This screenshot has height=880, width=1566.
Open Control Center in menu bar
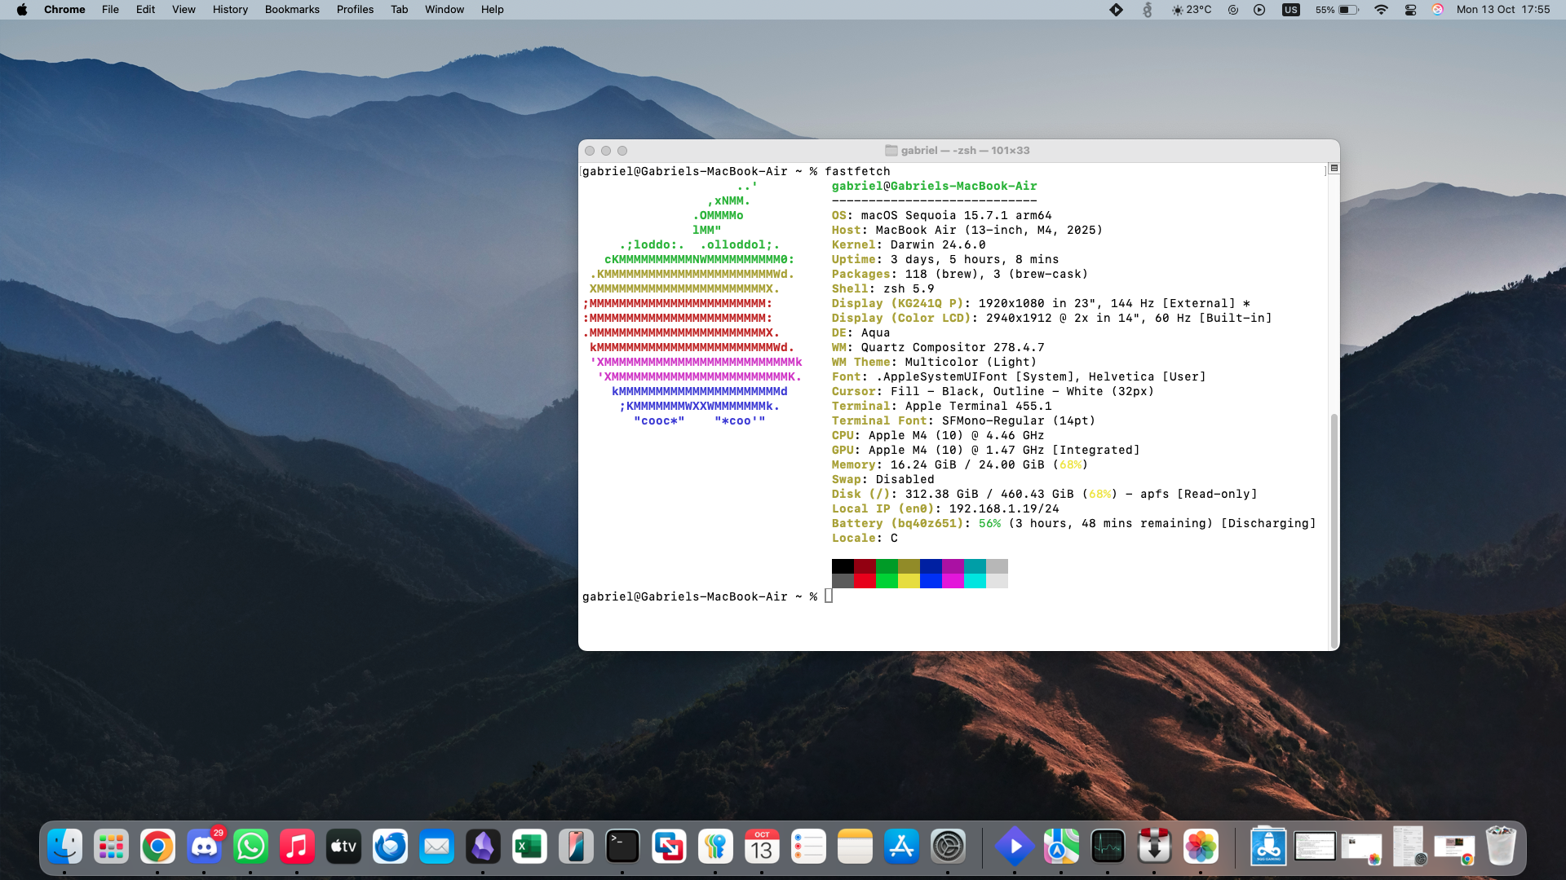(1410, 10)
